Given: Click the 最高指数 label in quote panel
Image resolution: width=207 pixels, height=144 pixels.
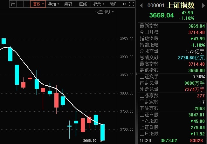Looking at the screenshot, I should pyautogui.click(x=149, y=64).
